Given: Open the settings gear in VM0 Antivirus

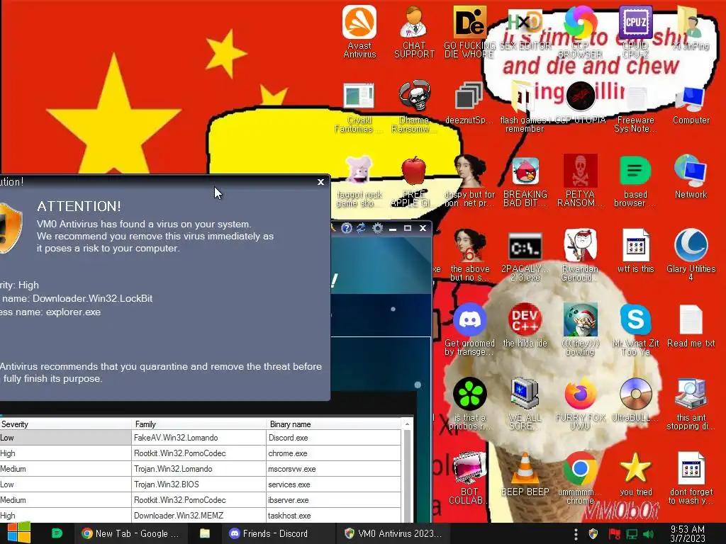Looking at the screenshot, I should click(x=377, y=228).
